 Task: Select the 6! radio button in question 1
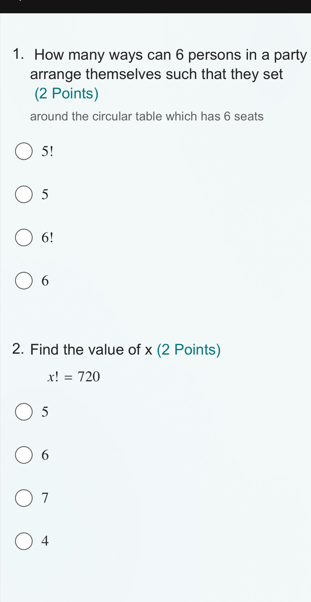point(24,238)
